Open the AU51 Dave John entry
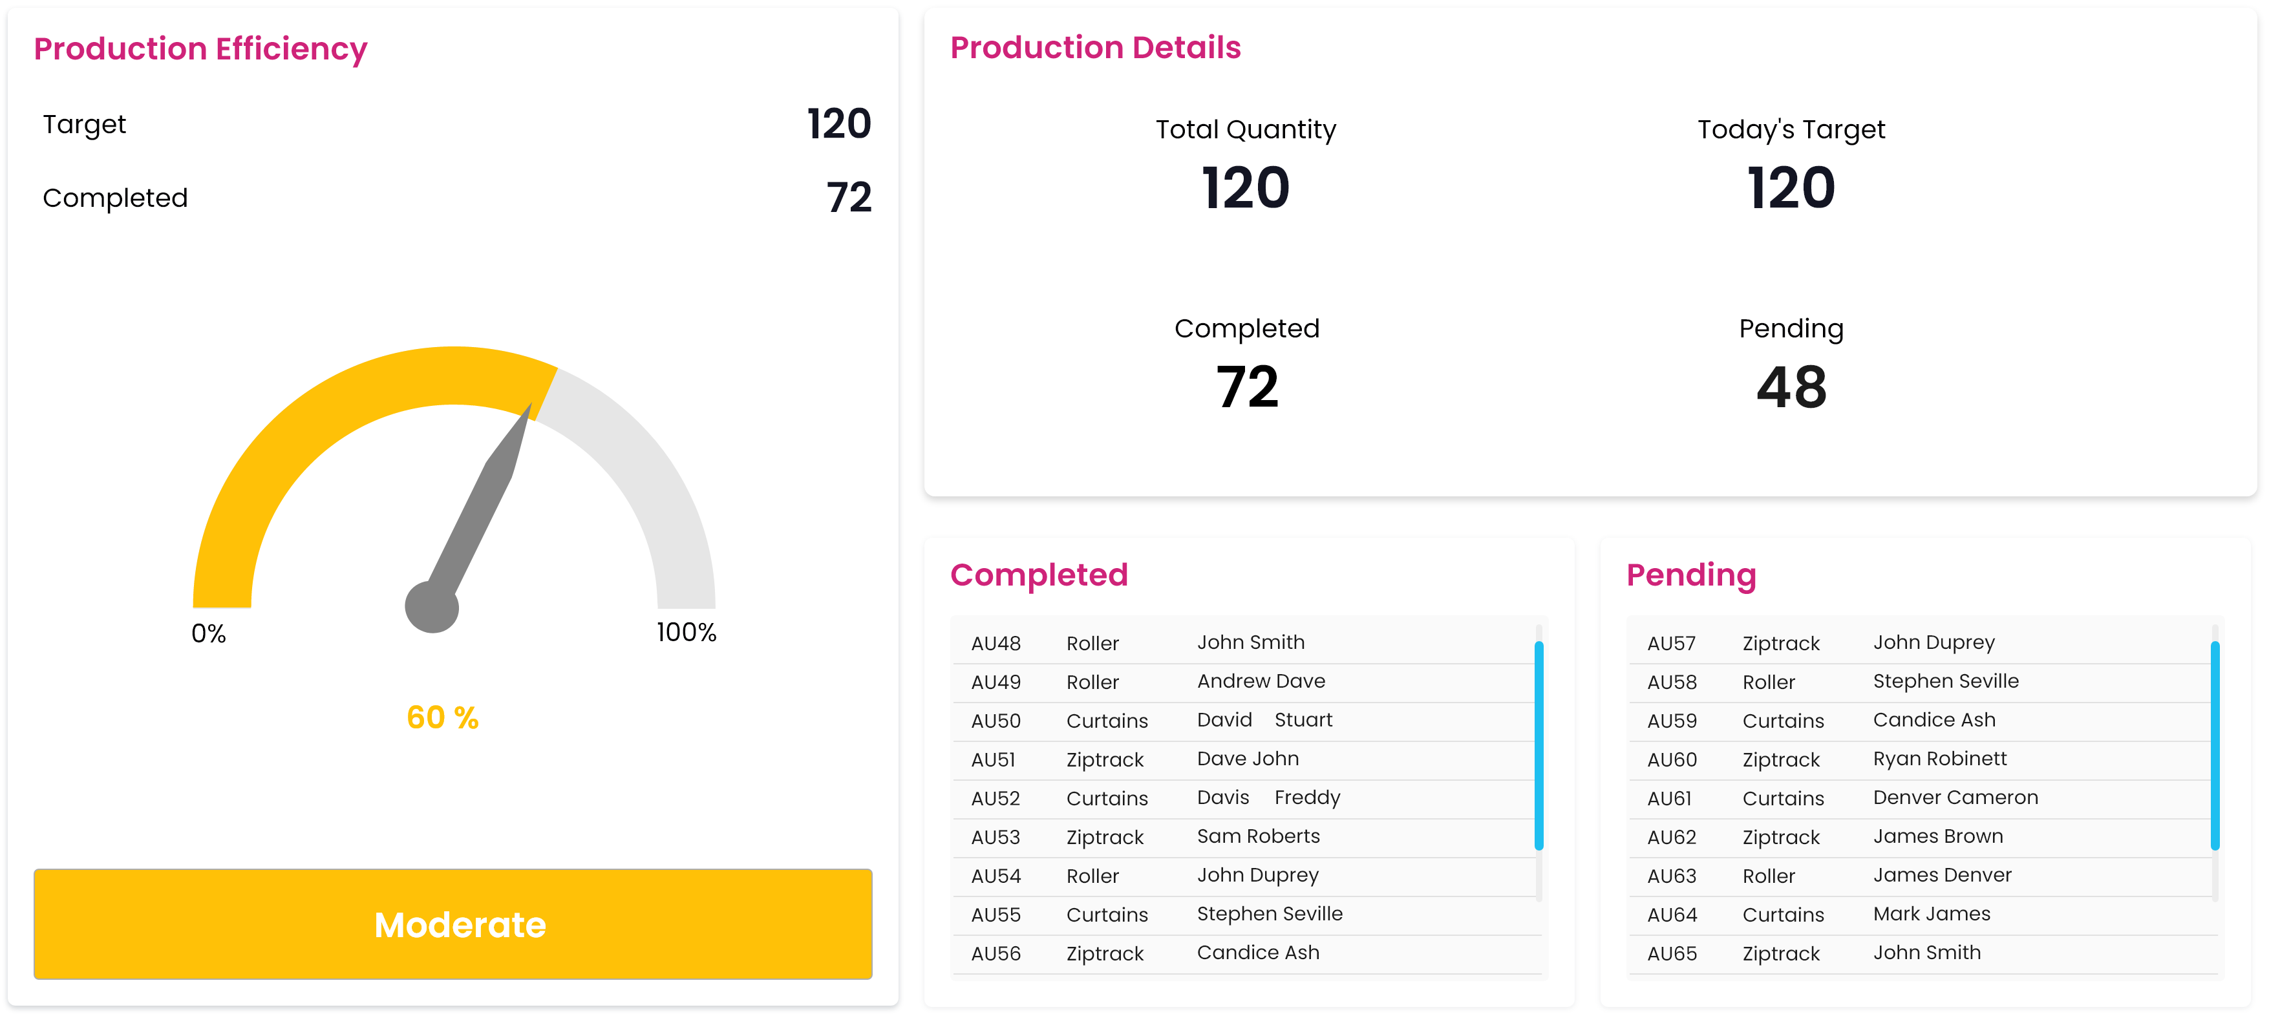The image size is (2269, 1016). [x=1246, y=759]
